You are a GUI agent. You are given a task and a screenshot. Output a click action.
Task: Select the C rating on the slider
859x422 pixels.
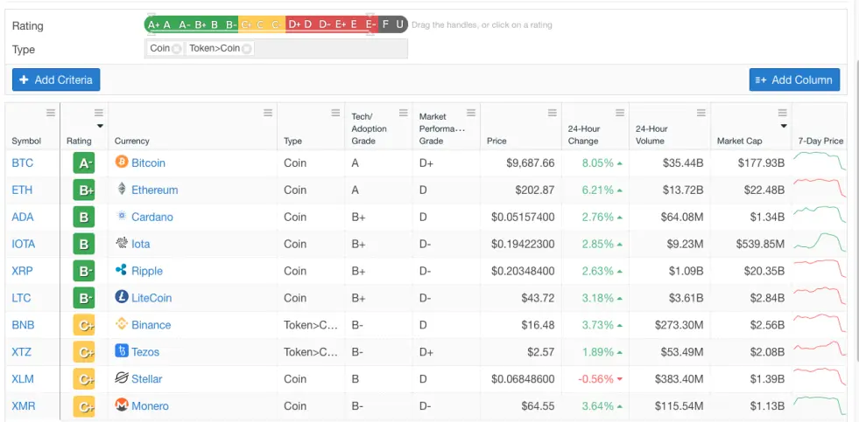point(260,24)
